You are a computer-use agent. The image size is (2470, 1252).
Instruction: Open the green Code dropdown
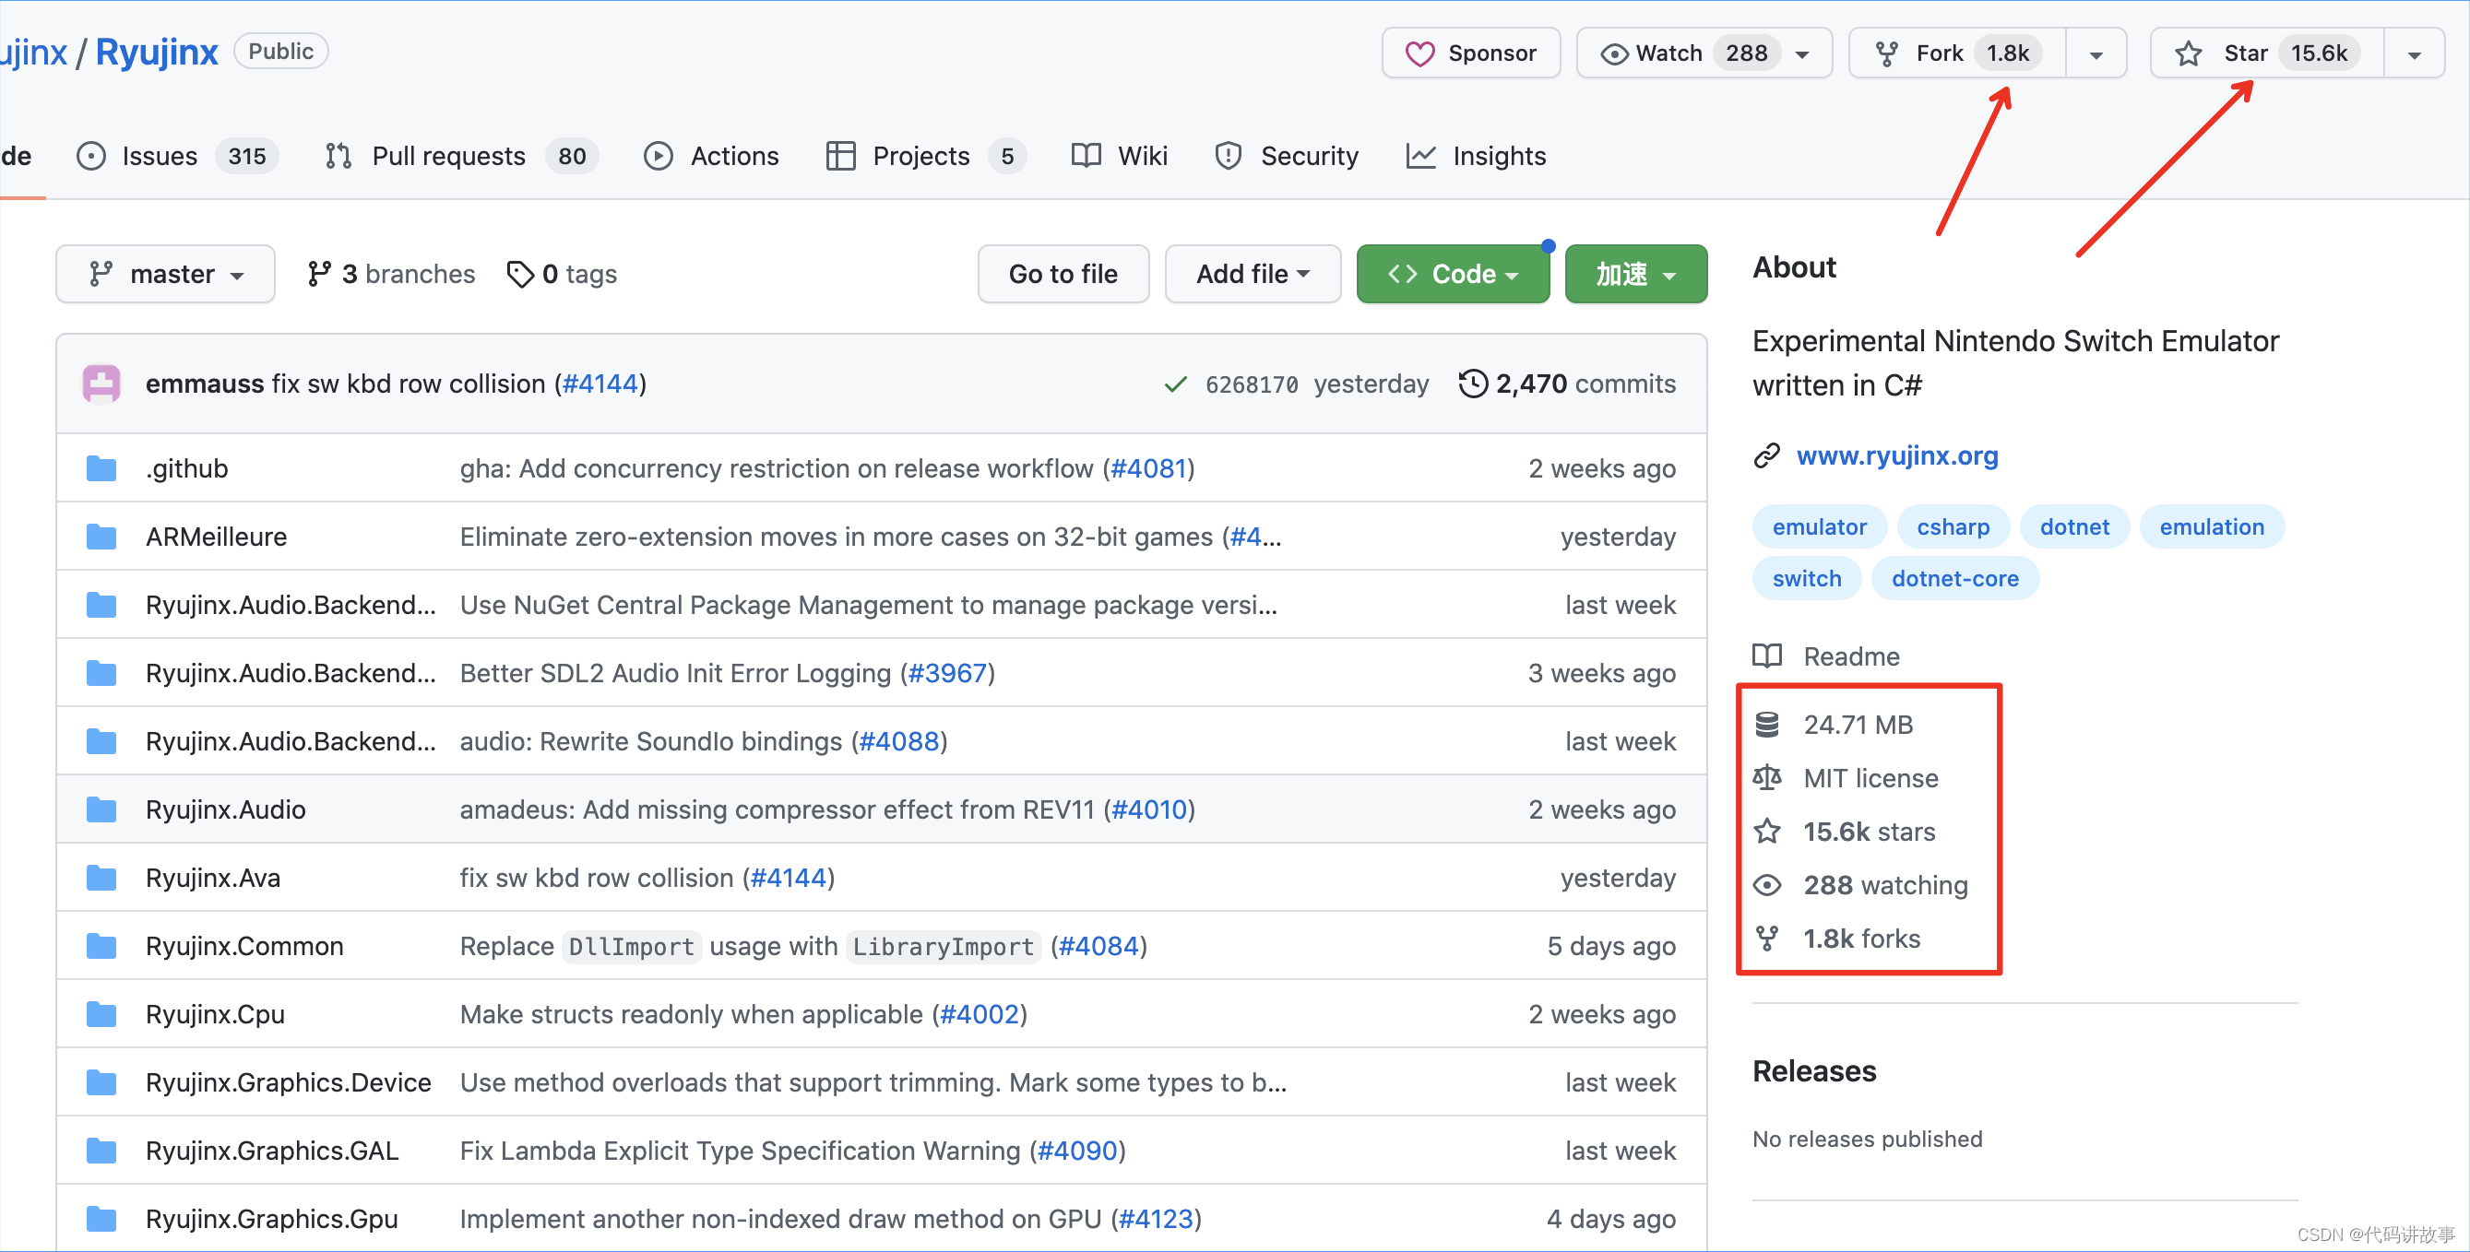tap(1452, 274)
